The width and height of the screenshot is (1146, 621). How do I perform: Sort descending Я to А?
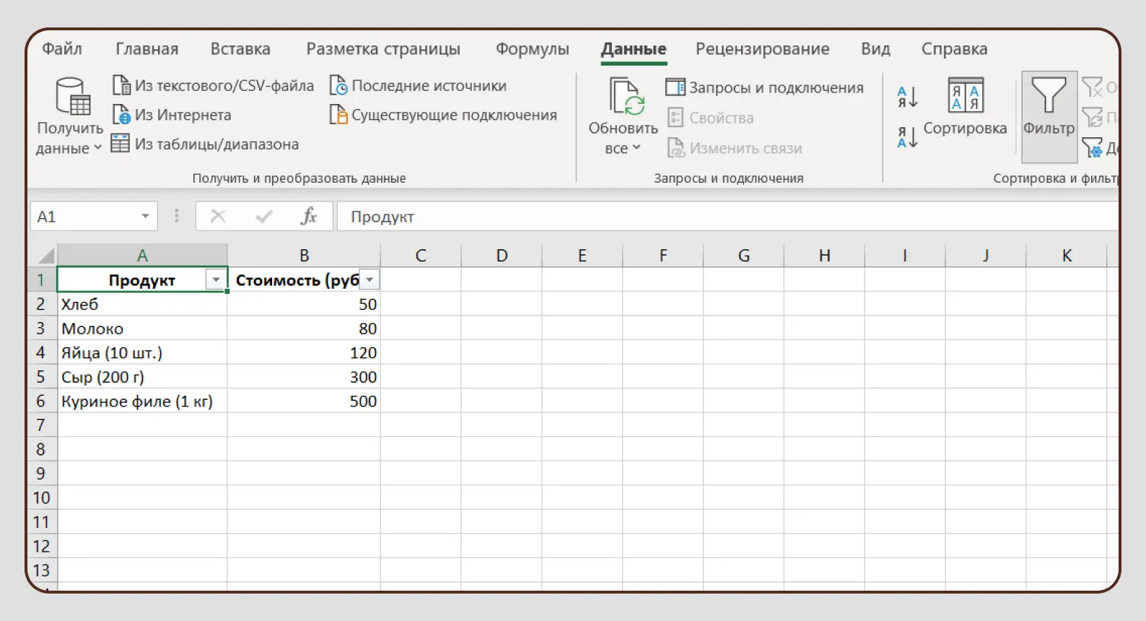(907, 136)
